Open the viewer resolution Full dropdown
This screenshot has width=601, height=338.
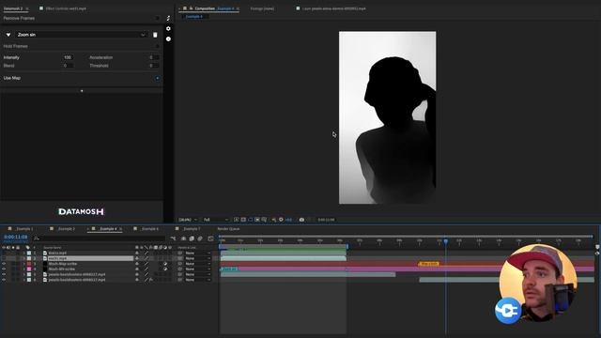tap(215, 220)
